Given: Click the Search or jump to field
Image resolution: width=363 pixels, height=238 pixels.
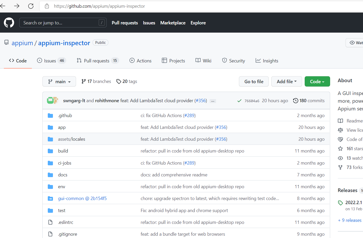Looking at the screenshot, I should 63,23.
